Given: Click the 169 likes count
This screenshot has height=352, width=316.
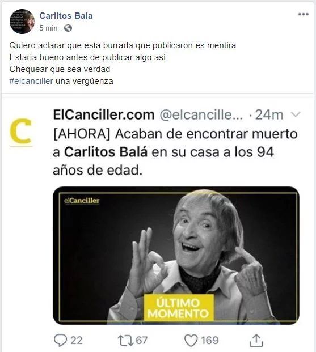Looking at the screenshot, I should click(209, 340).
